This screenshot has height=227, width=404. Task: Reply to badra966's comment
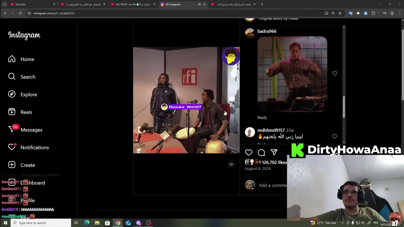click(x=262, y=117)
